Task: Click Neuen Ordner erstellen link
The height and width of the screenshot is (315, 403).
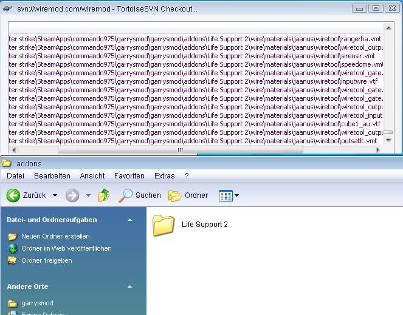Action: click(55, 236)
